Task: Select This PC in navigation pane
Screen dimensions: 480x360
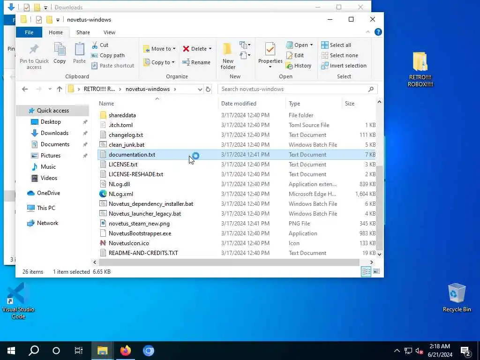Action: [x=45, y=208]
